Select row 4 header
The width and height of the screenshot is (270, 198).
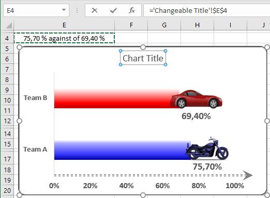[7, 38]
